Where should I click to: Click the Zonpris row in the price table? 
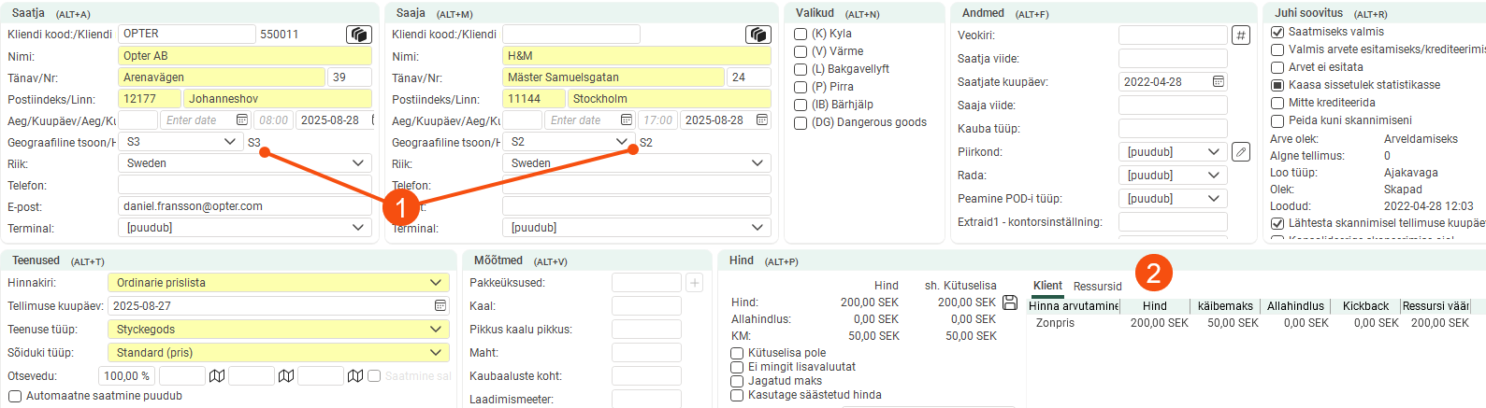1055,323
